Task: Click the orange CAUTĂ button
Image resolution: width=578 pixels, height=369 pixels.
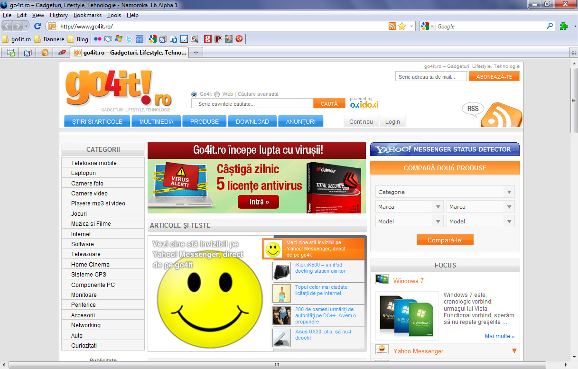Action: click(x=329, y=103)
